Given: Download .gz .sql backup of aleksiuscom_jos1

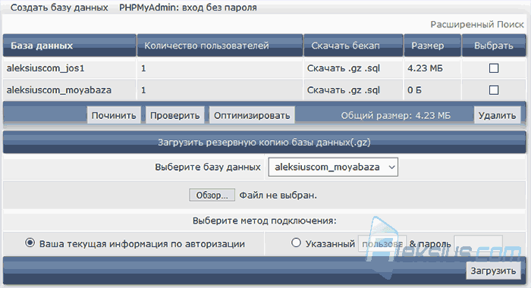Looking at the screenshot, I should (x=344, y=68).
